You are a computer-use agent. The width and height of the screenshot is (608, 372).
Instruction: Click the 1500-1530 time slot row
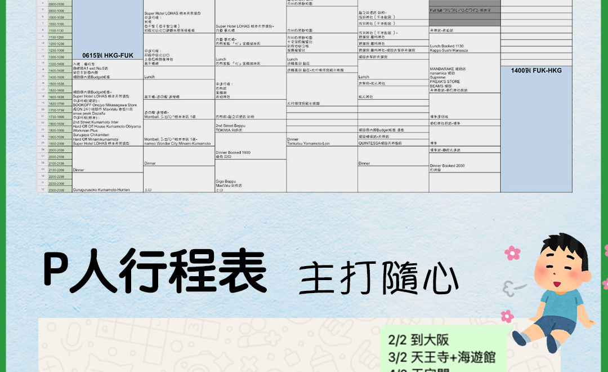tap(56, 83)
